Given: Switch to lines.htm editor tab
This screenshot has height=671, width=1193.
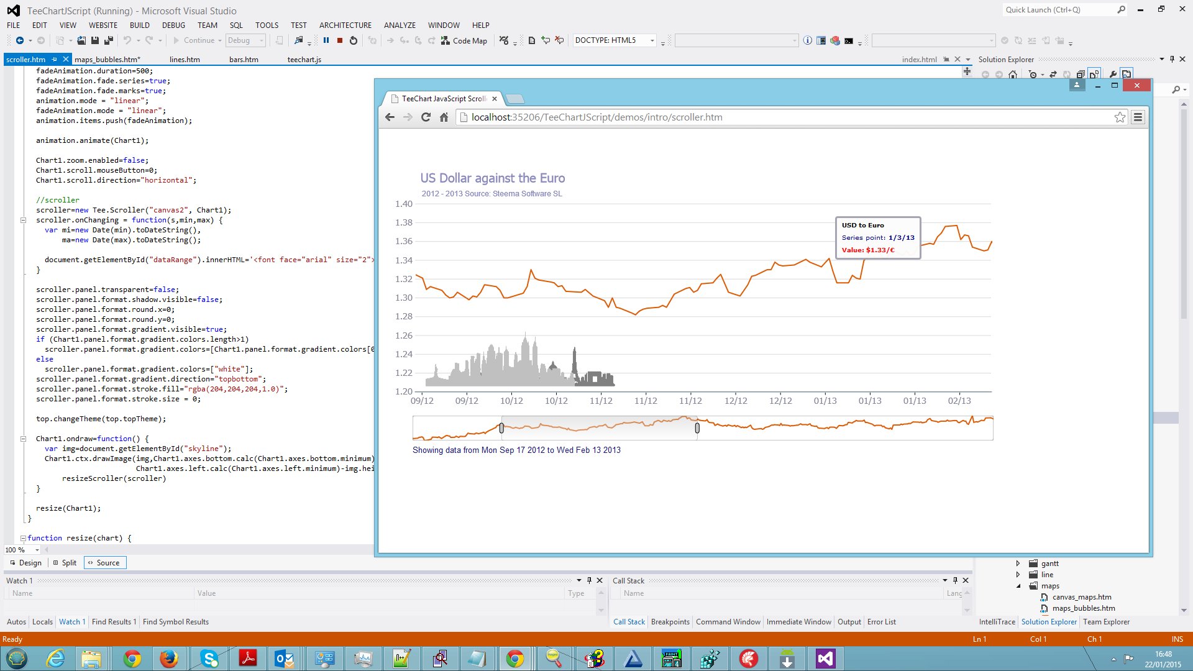Looking at the screenshot, I should point(185,60).
